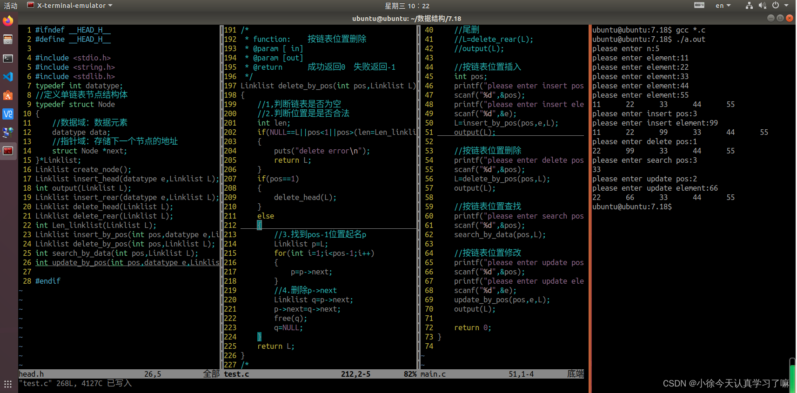Image resolution: width=797 pixels, height=393 pixels.
Task: Click update_by_pos(pos,e,L); in main.c
Action: click(502, 300)
